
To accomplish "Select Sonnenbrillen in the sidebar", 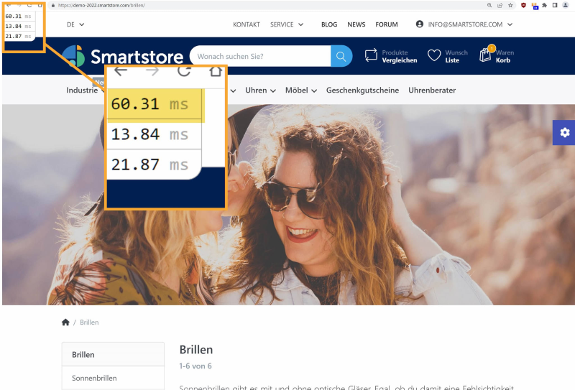I will [x=94, y=378].
